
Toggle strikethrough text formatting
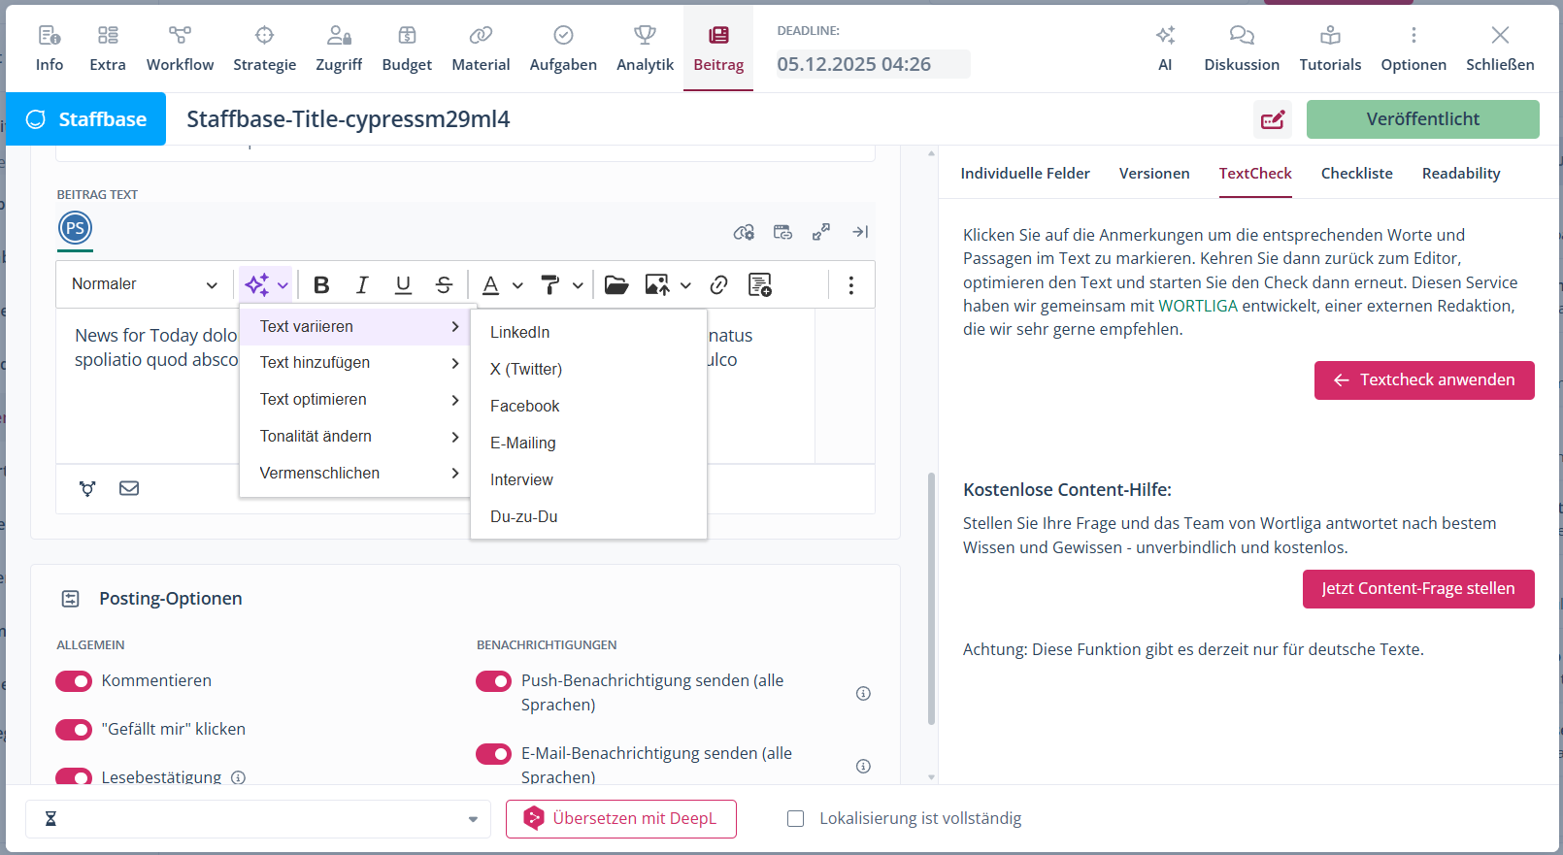pyautogui.click(x=444, y=284)
